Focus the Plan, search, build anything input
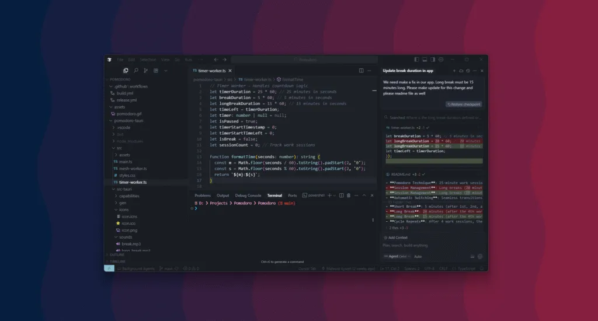598x321 pixels. [x=433, y=246]
